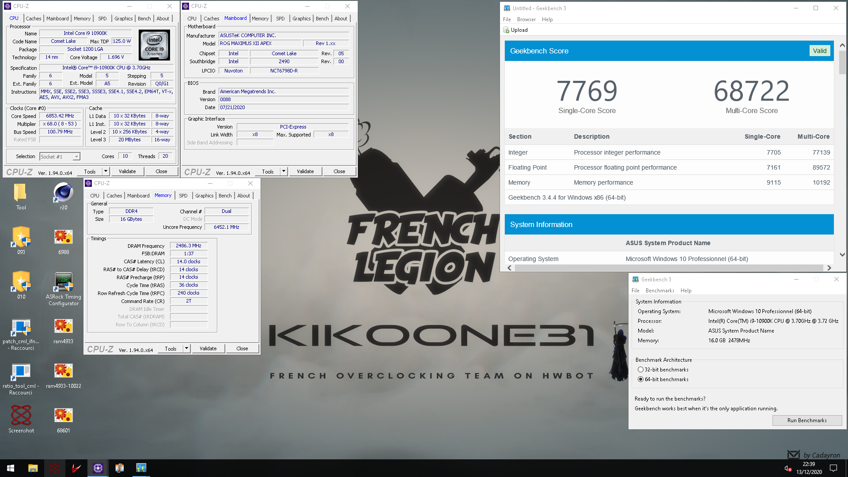The width and height of the screenshot is (848, 477).
Task: Click Validate in the Memory CPU-Z window
Action: click(x=208, y=348)
